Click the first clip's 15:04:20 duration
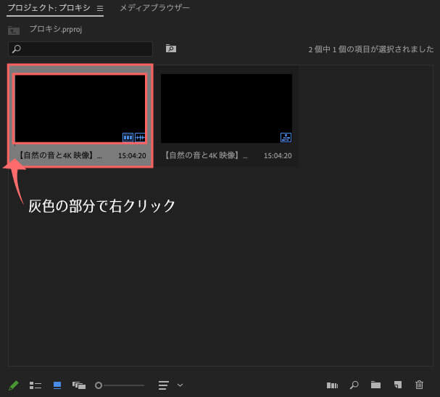The height and width of the screenshot is (397, 440). [x=132, y=155]
